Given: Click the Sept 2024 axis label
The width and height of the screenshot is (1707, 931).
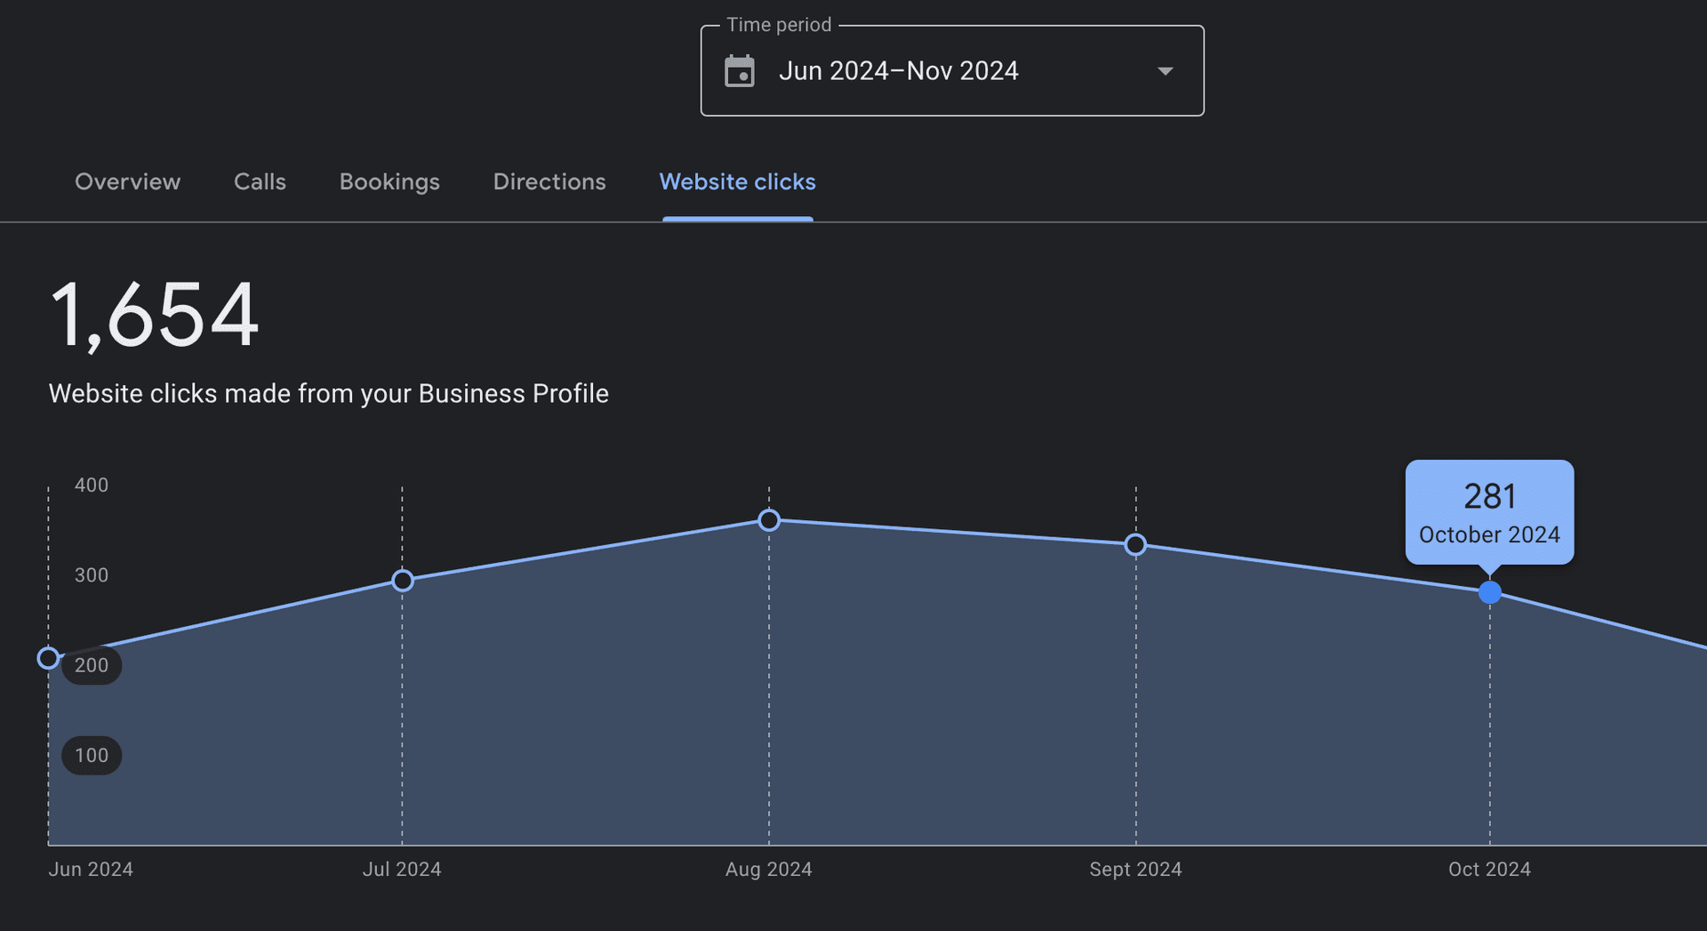Looking at the screenshot, I should click(1135, 869).
